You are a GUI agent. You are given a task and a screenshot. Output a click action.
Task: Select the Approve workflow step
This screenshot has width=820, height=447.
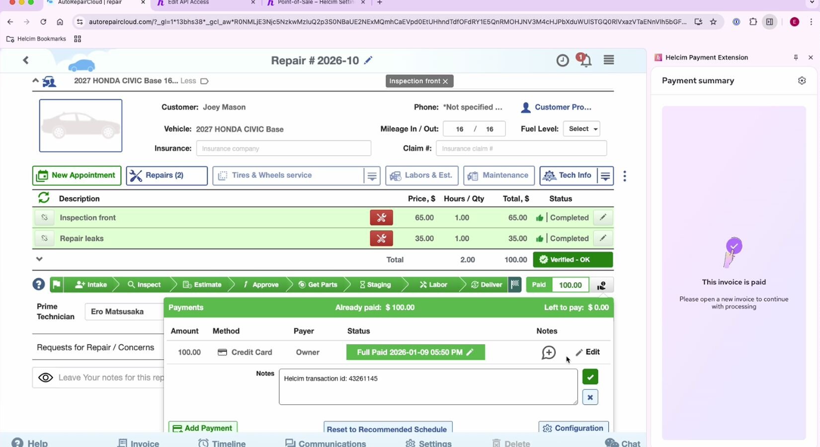click(261, 285)
